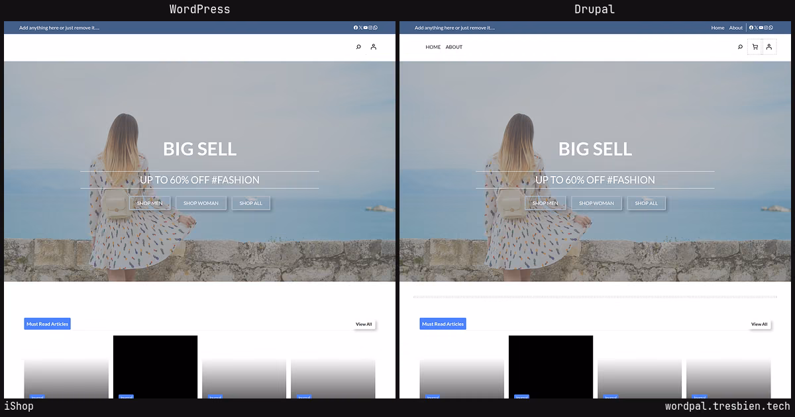
Task: Select Must Read Articles label in WordPress
Action: pos(47,324)
